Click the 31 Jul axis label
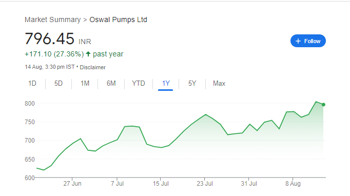This screenshot has height=196, width=350. (249, 184)
